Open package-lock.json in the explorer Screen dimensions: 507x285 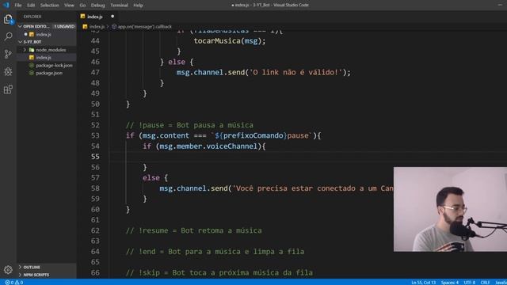tap(54, 65)
